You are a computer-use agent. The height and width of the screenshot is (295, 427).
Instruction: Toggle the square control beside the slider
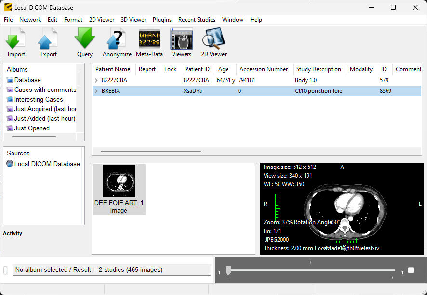[x=411, y=270]
